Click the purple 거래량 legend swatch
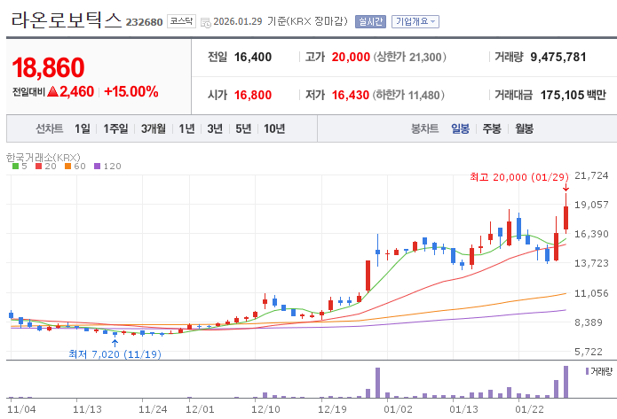 (587, 371)
